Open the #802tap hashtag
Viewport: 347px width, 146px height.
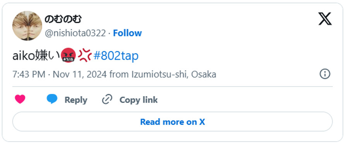coord(116,56)
